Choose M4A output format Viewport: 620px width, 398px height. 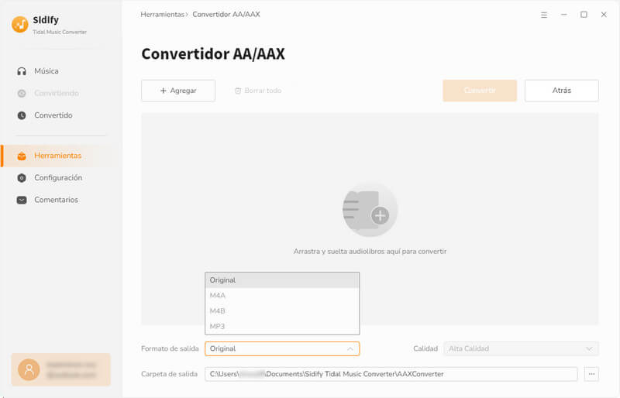[x=282, y=296]
